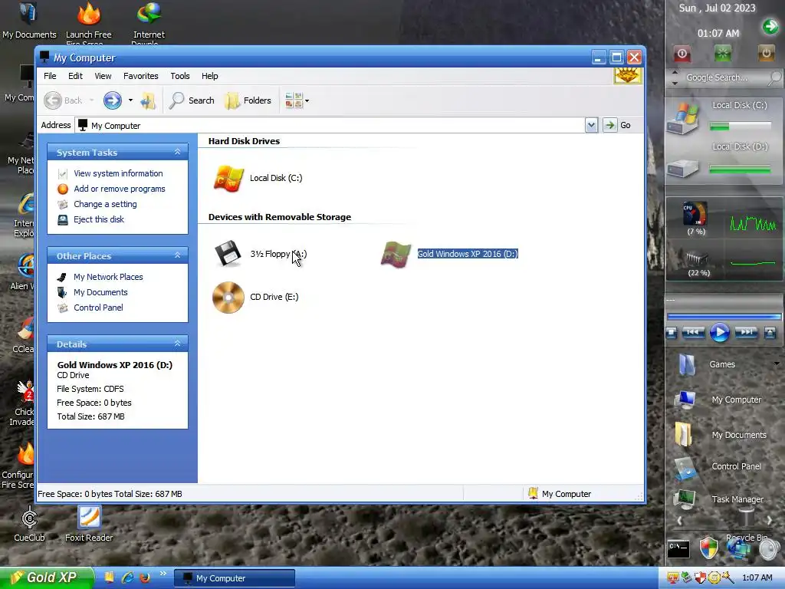Click the media player Eject button
The image size is (785, 589).
770,333
